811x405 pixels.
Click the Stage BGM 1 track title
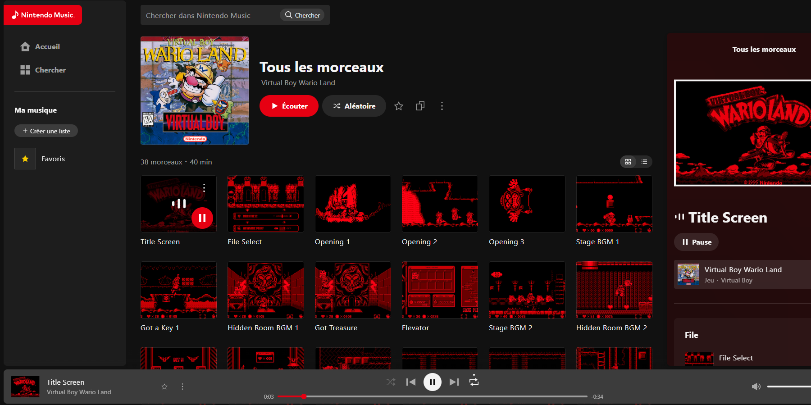tap(597, 242)
